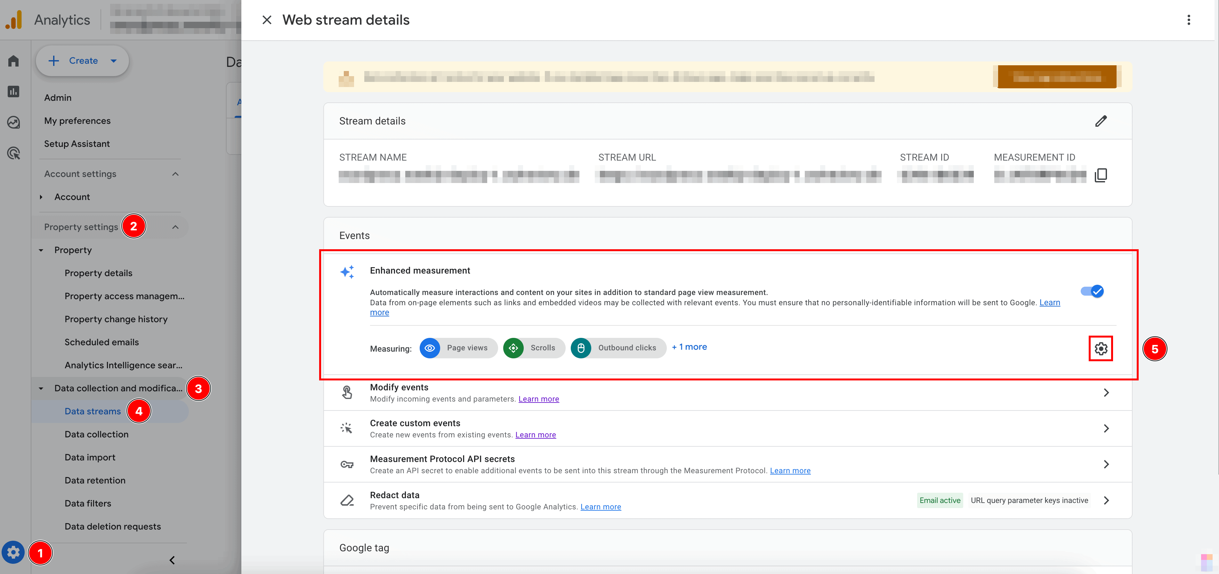
Task: Open the Advertising icon in left rail
Action: (13, 153)
